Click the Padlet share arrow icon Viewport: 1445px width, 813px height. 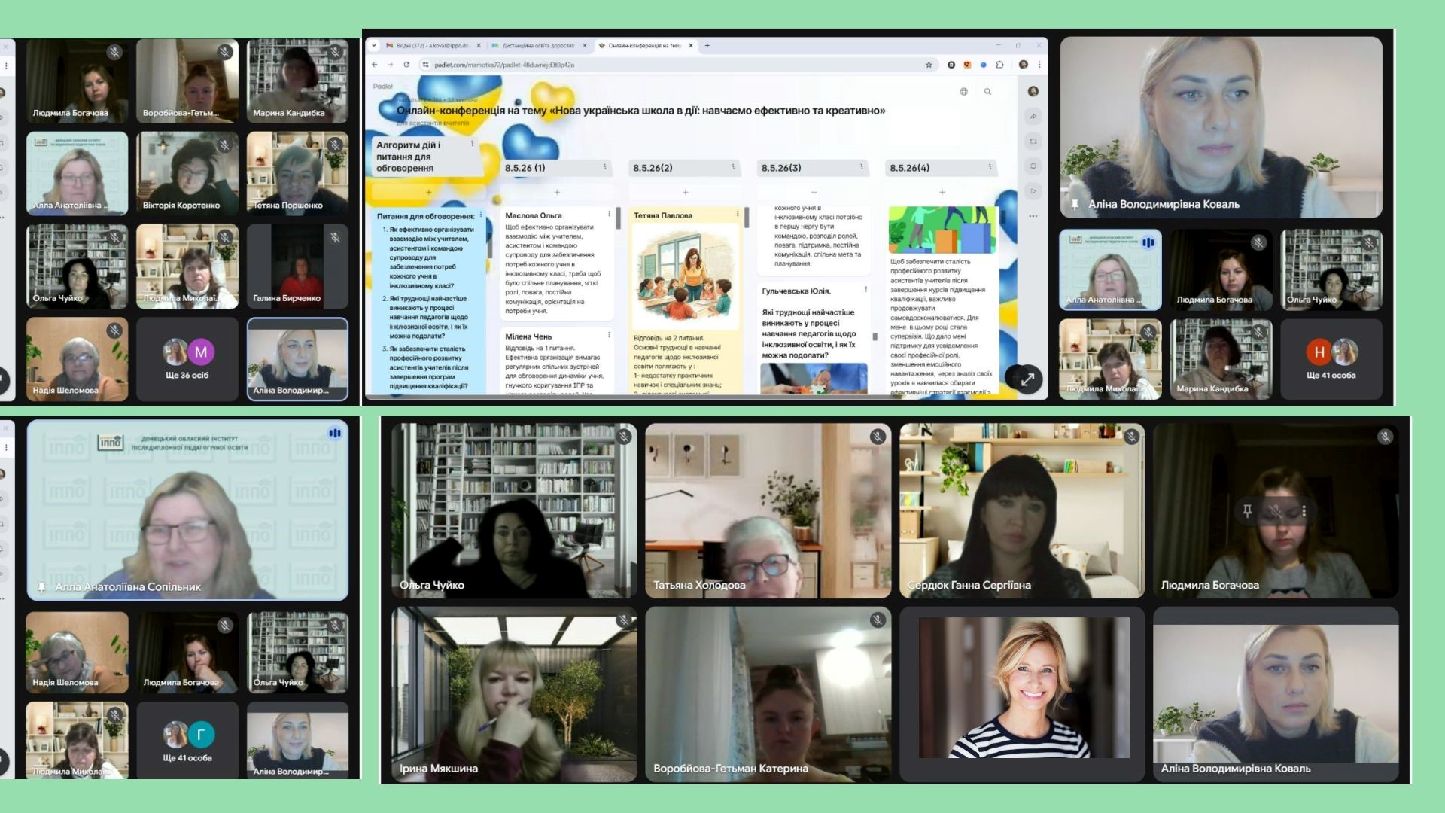click(x=1033, y=116)
